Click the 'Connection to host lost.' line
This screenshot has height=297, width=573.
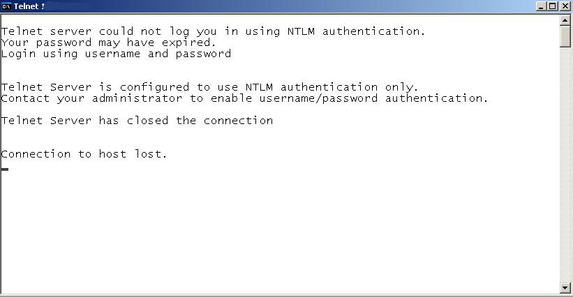click(84, 154)
